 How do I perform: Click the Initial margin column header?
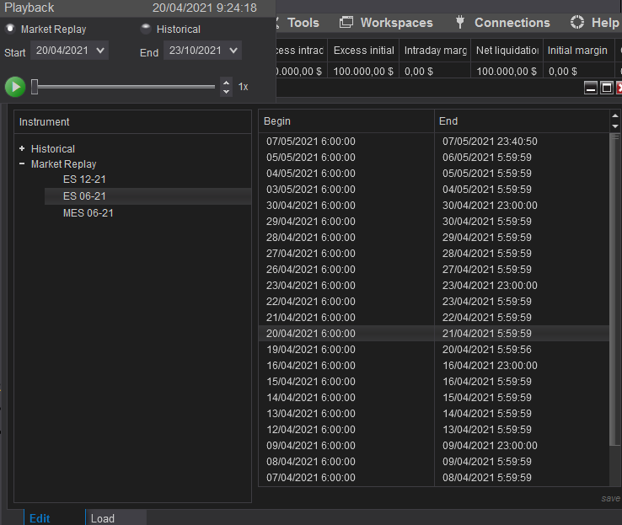click(x=578, y=51)
